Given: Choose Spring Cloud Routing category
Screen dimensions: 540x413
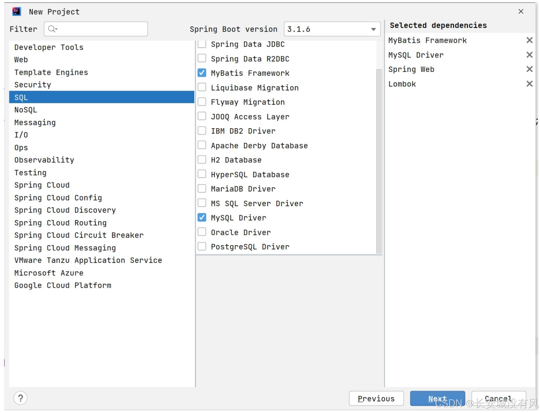Looking at the screenshot, I should pyautogui.click(x=101, y=222).
